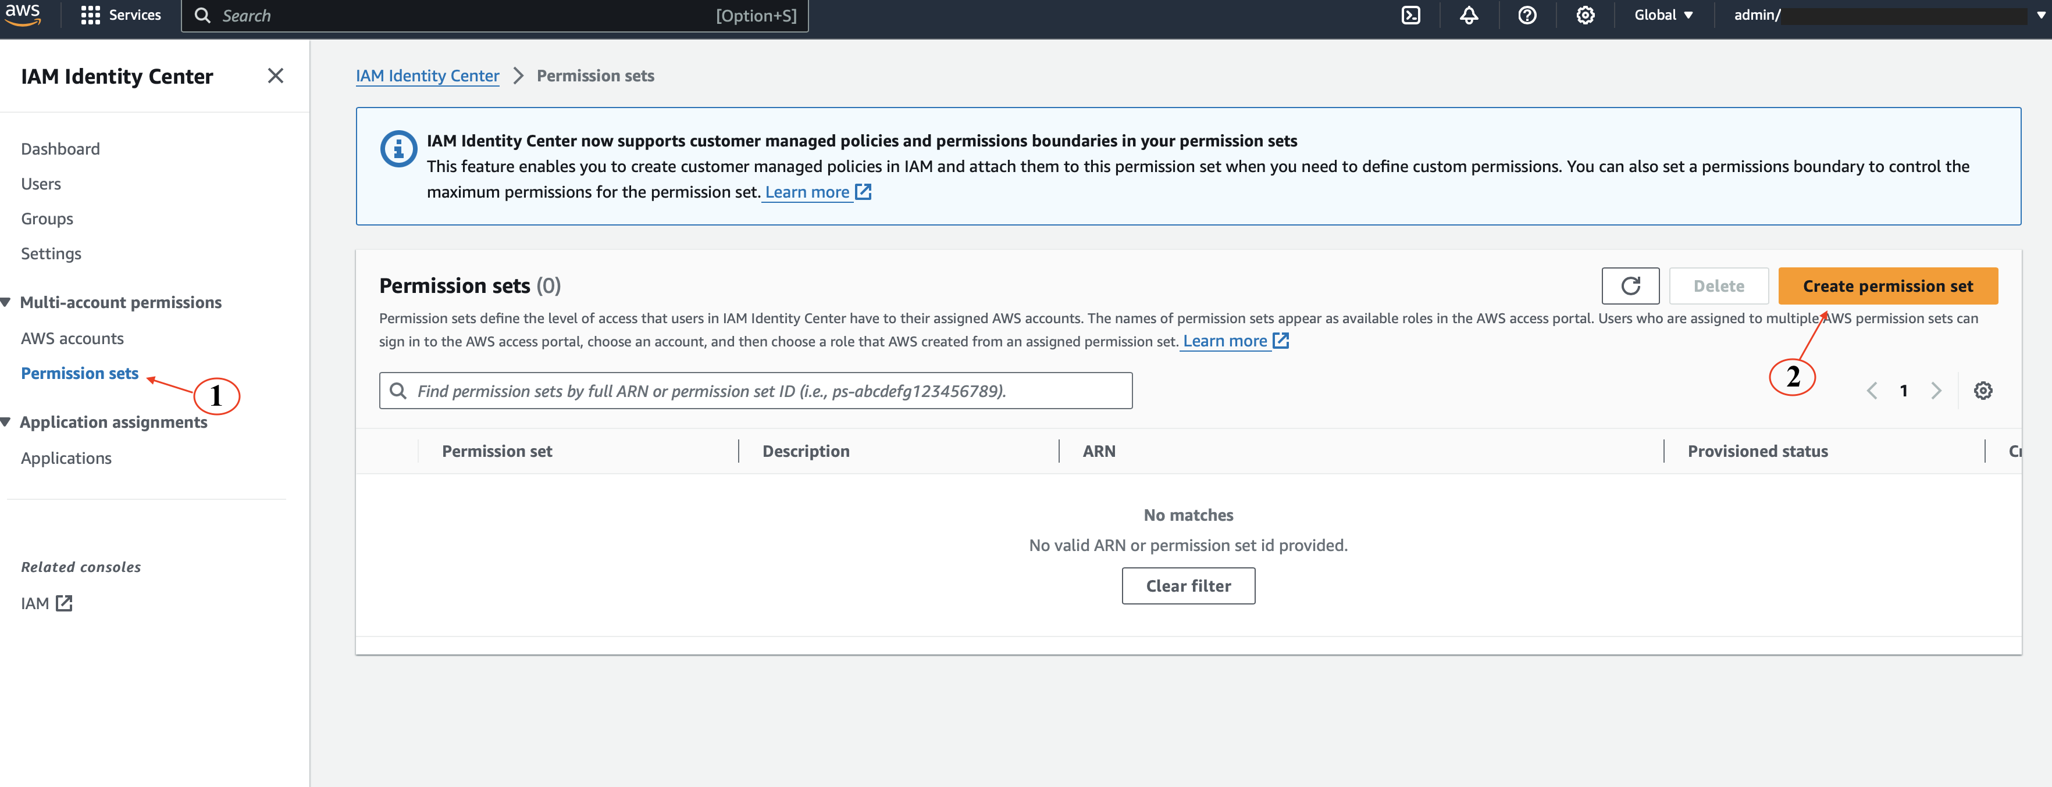
Task: Open the Global region dropdown
Action: pos(1663,15)
